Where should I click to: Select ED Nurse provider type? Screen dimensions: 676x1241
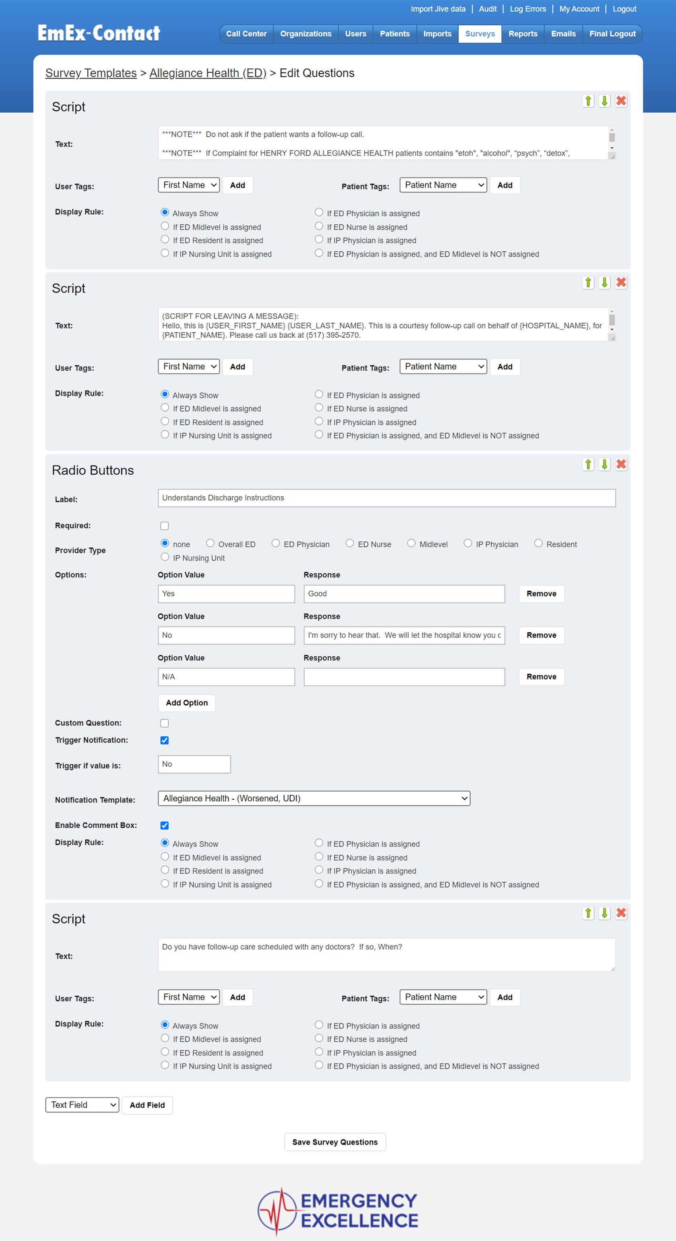(x=350, y=544)
